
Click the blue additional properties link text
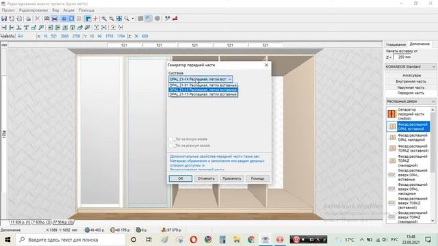[217, 163]
